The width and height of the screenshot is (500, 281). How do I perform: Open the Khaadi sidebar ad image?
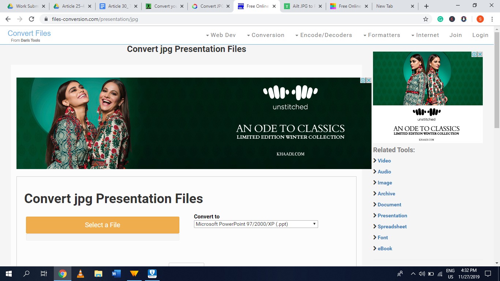[428, 97]
